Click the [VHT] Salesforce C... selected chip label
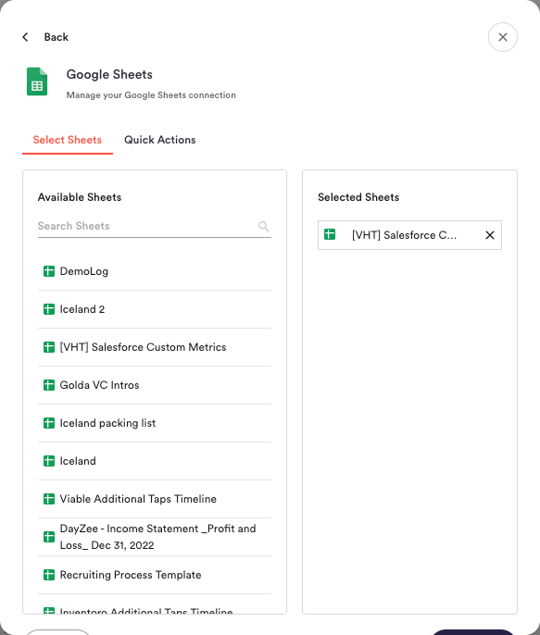540x635 pixels. [404, 235]
